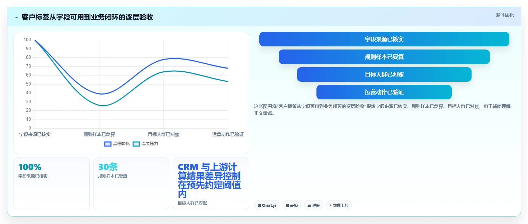Click the 流失压力 line end point at 运营动作已验证
This screenshot has width=528, height=224.
click(x=228, y=81)
